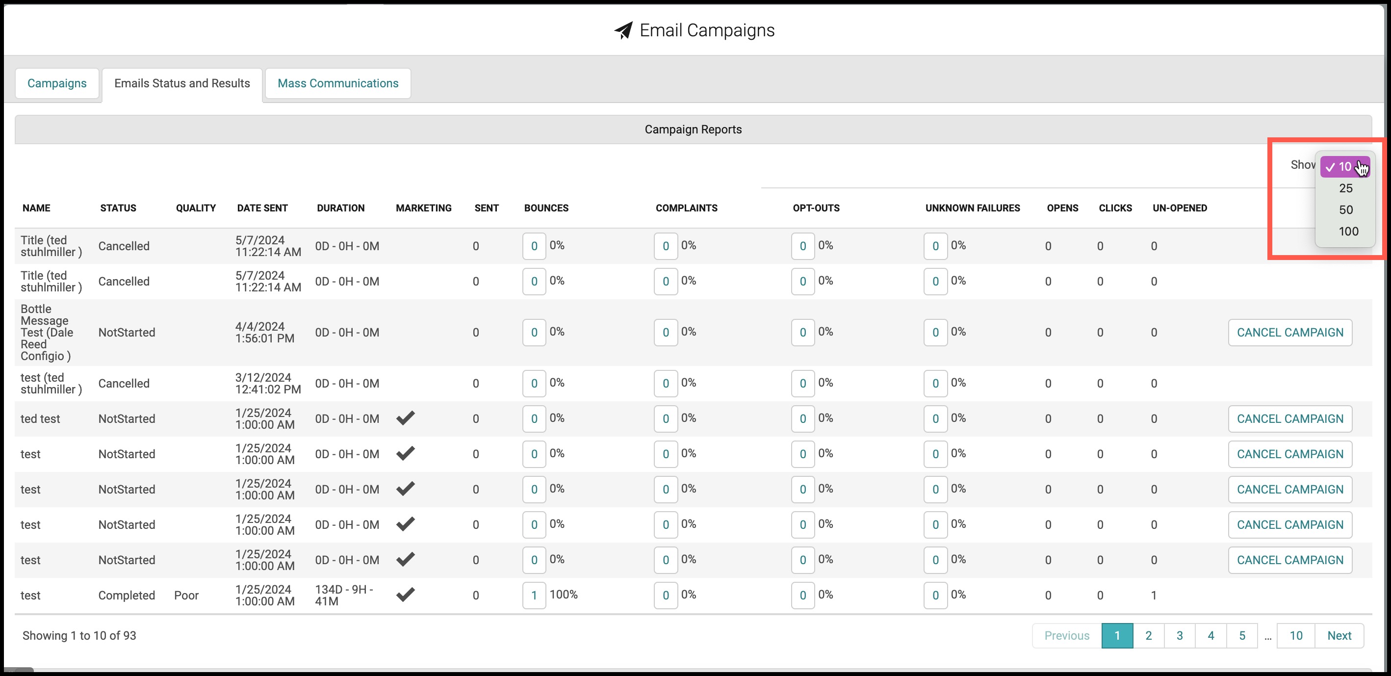Click the Campaign Reports header bar

694,130
